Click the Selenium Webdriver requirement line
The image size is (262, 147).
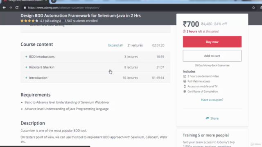point(67,102)
